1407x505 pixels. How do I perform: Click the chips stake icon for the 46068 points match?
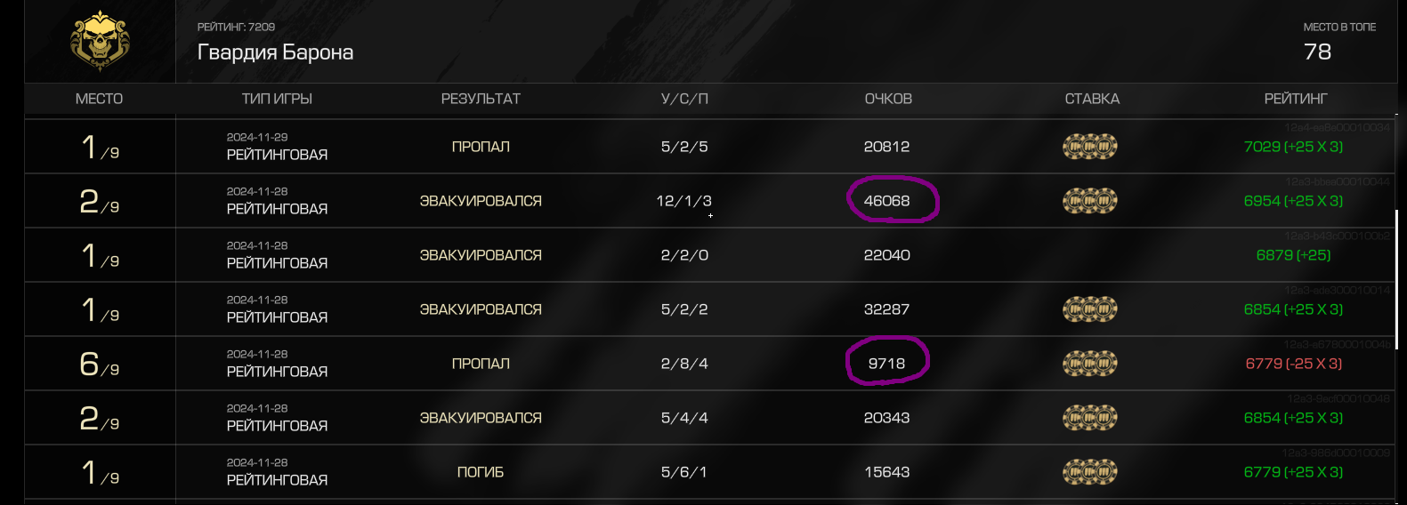[x=1090, y=201]
